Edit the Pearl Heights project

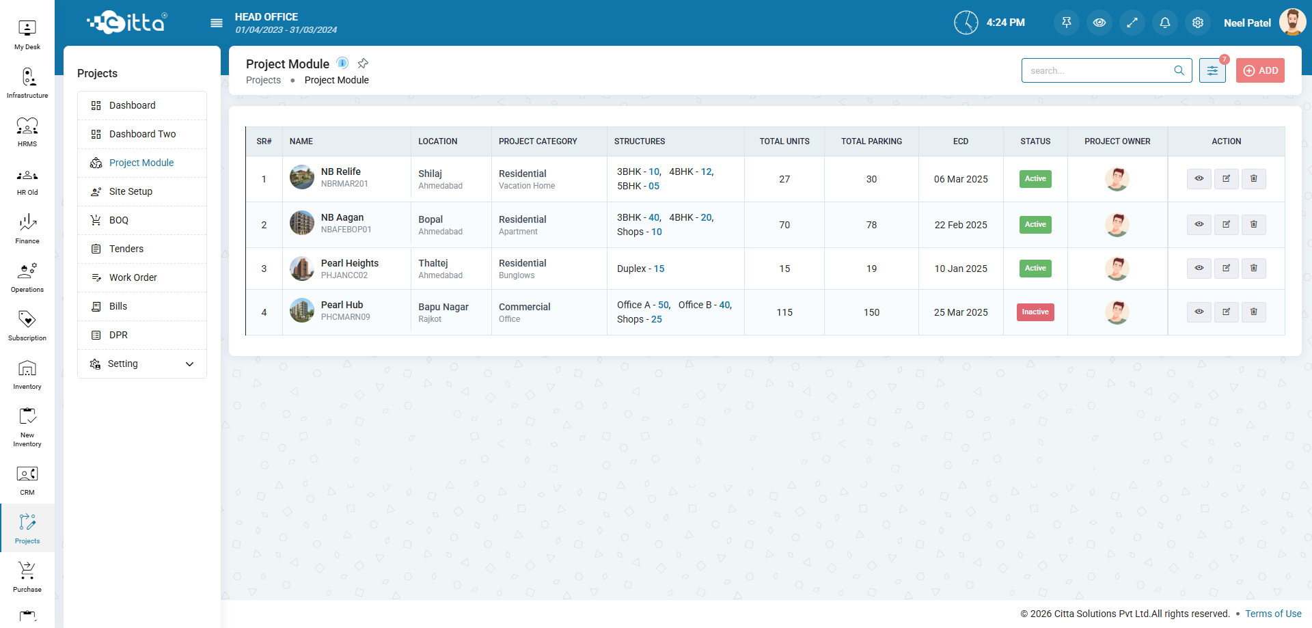1226,269
